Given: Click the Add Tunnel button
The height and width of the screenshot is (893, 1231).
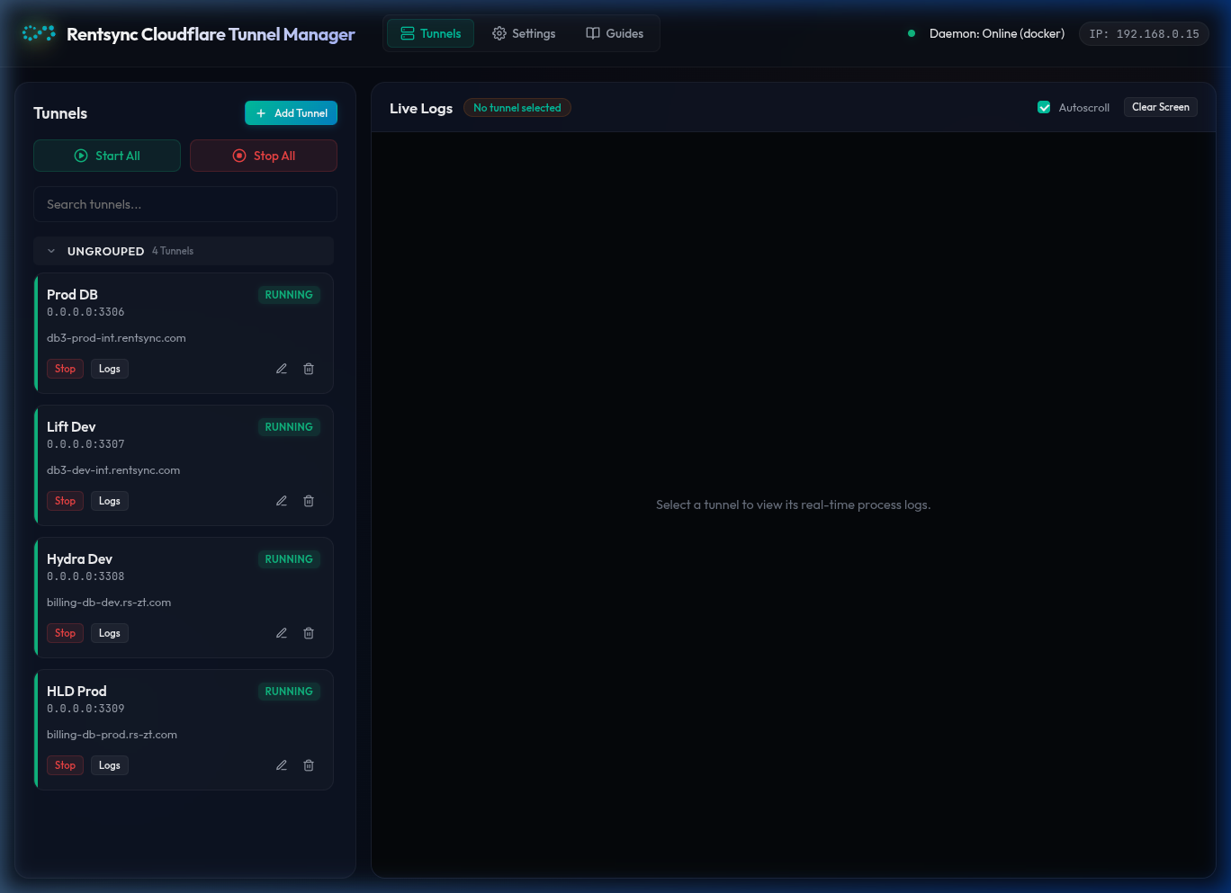Looking at the screenshot, I should tap(291, 113).
